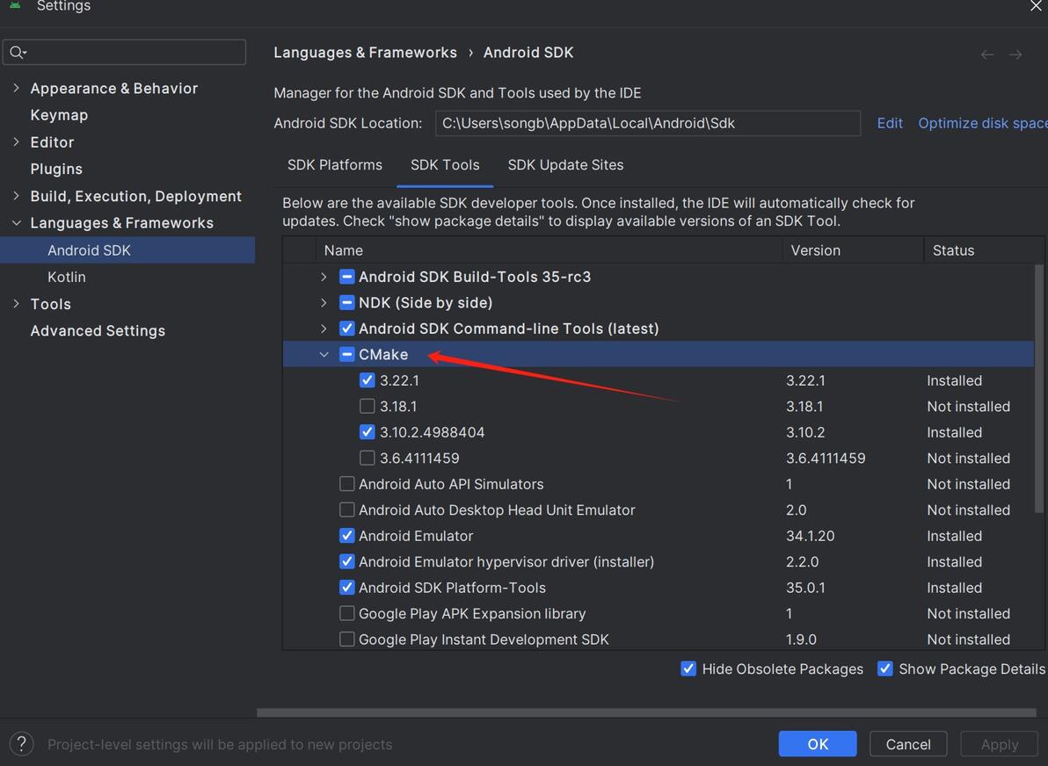Click the Android SDK Location field
The width and height of the screenshot is (1048, 766).
coord(647,124)
